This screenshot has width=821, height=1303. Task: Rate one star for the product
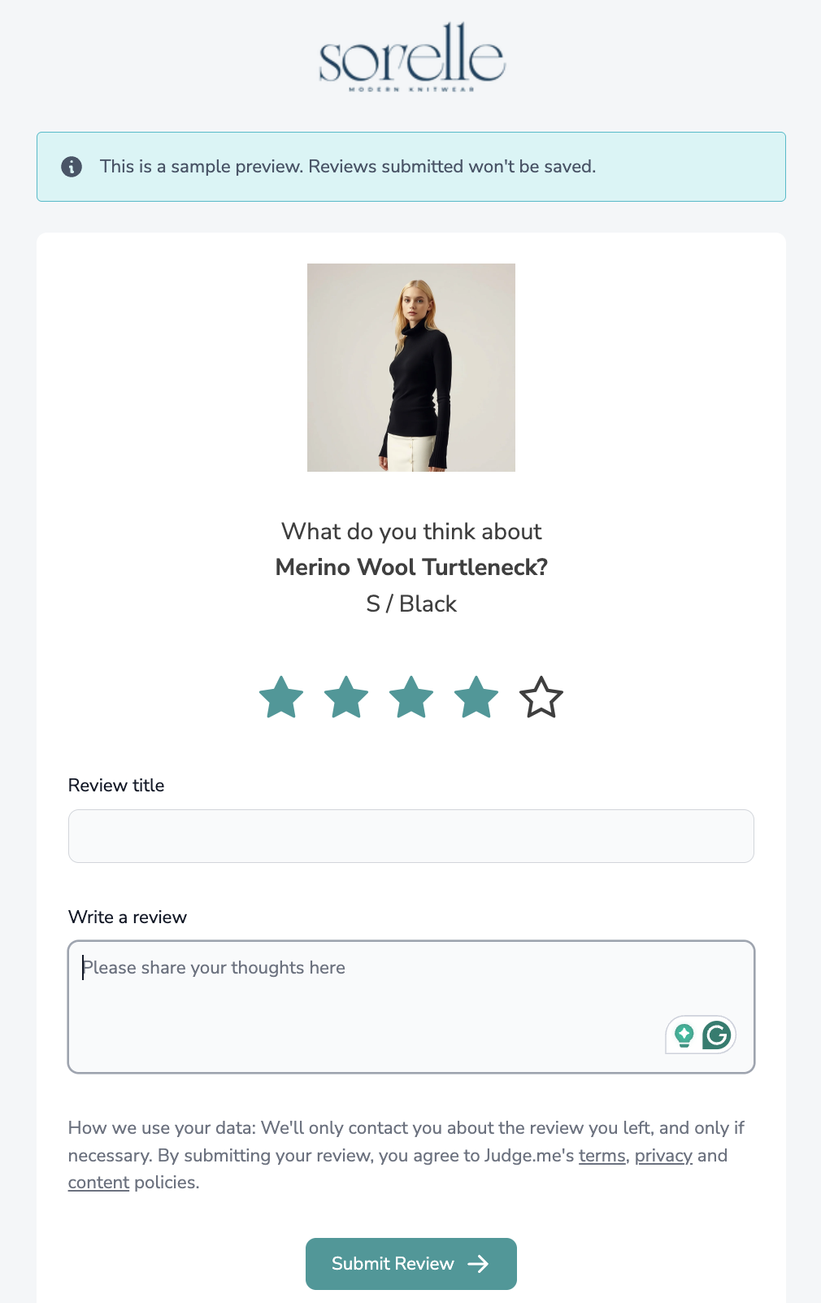point(281,698)
